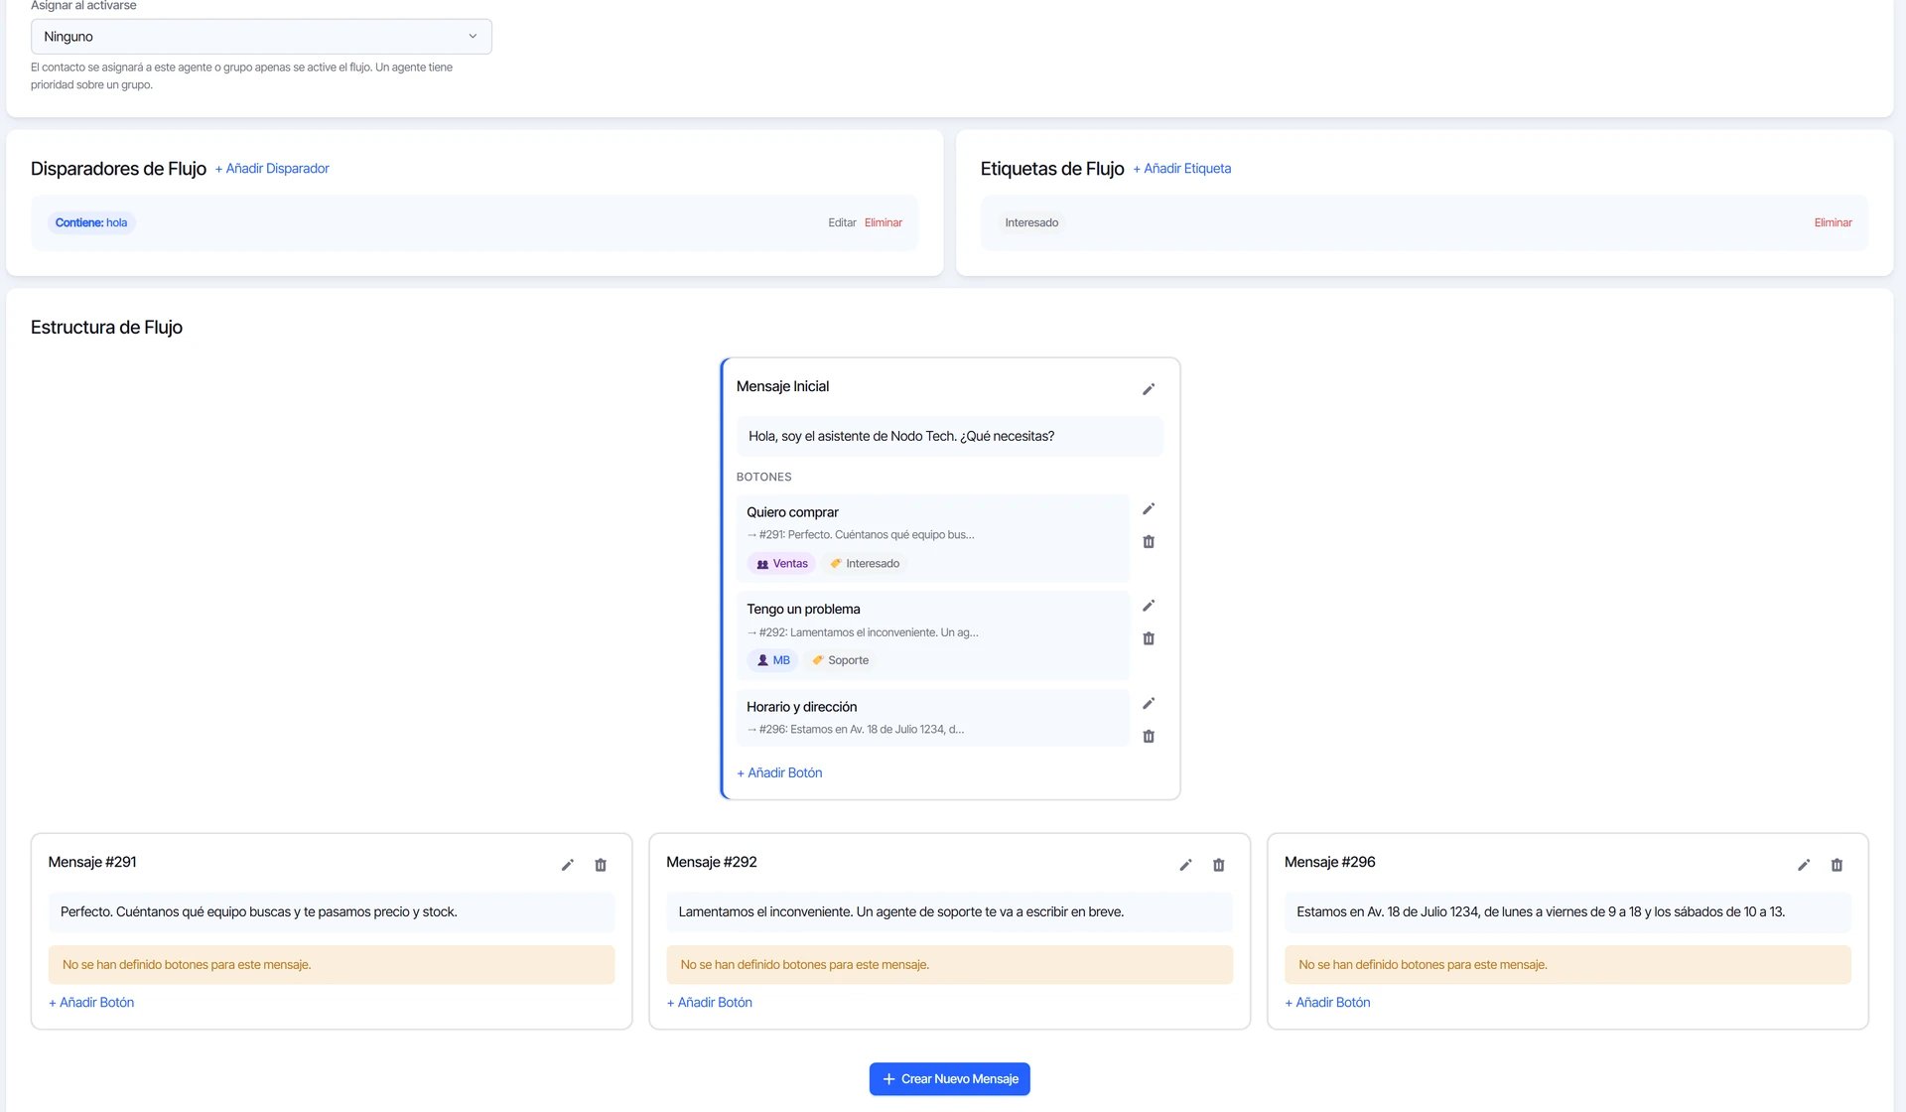The width and height of the screenshot is (1906, 1112).
Task: Add a button to Mensaje #296
Action: pyautogui.click(x=1327, y=1003)
